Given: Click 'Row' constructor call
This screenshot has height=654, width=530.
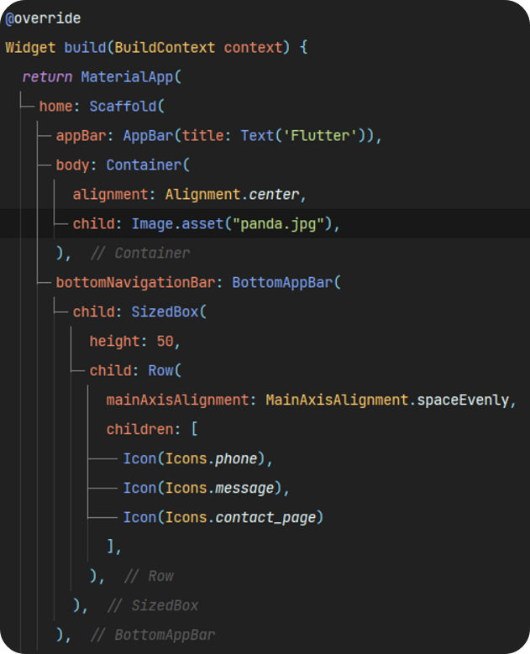Looking at the screenshot, I should coord(160,371).
